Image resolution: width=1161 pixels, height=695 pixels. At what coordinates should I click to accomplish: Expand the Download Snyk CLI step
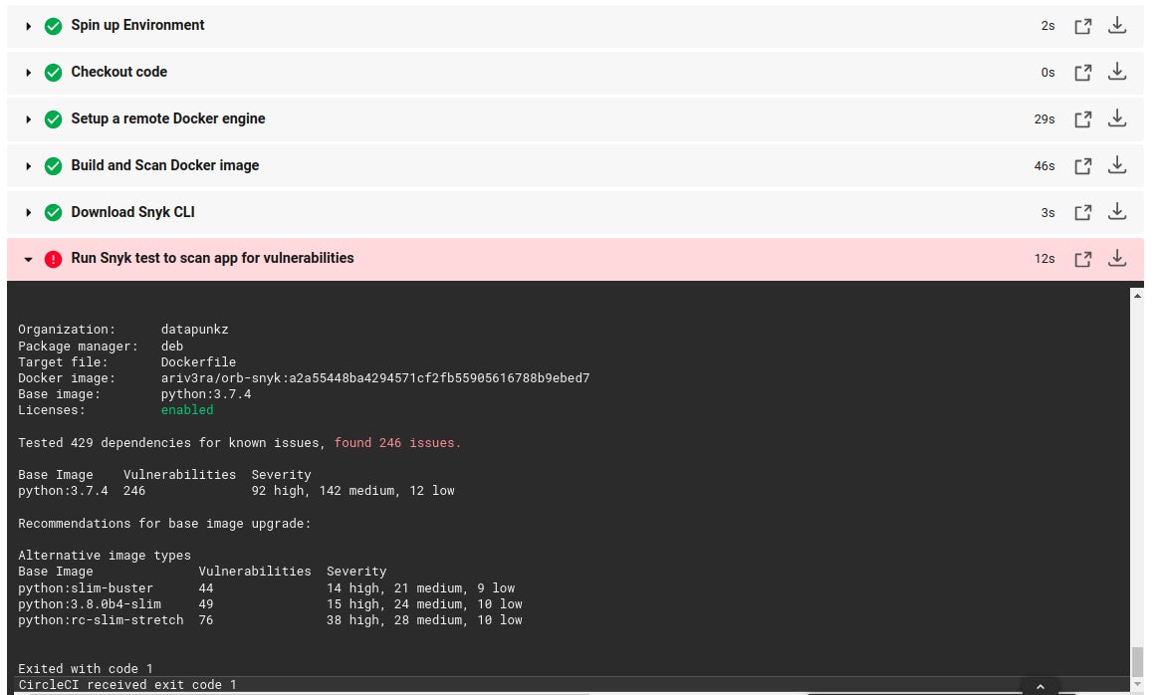click(28, 212)
